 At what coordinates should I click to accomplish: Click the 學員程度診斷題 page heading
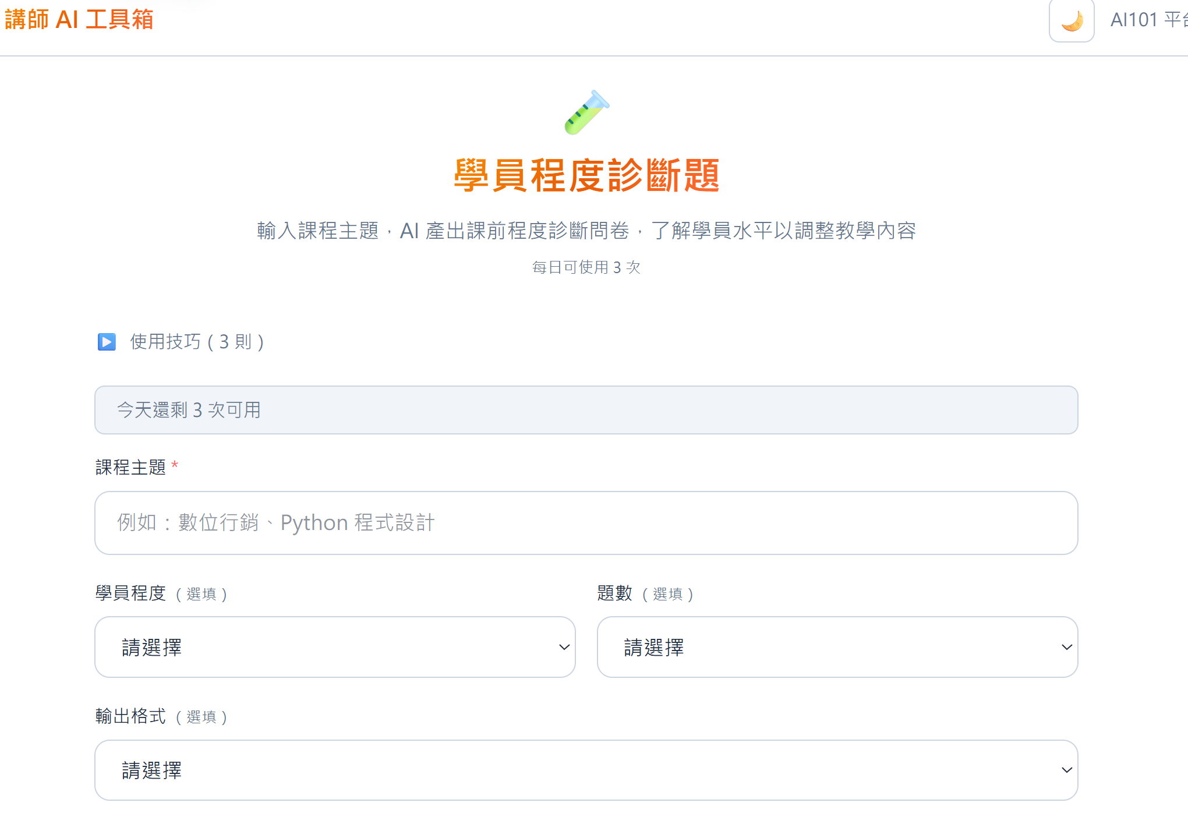click(x=586, y=175)
